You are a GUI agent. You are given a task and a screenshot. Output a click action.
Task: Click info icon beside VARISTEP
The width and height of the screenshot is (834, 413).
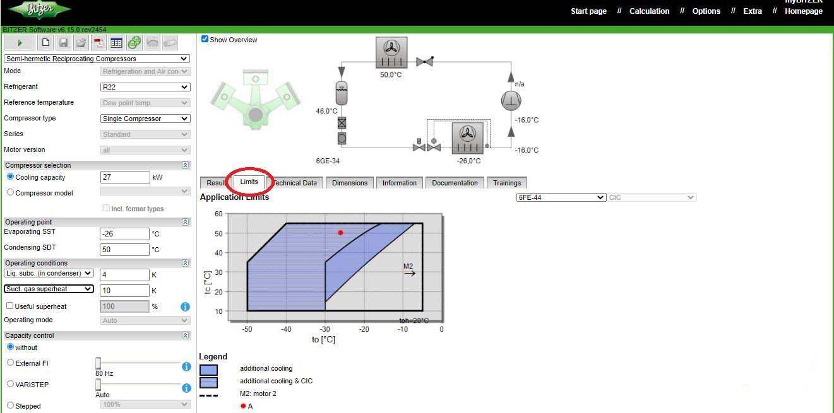click(186, 388)
